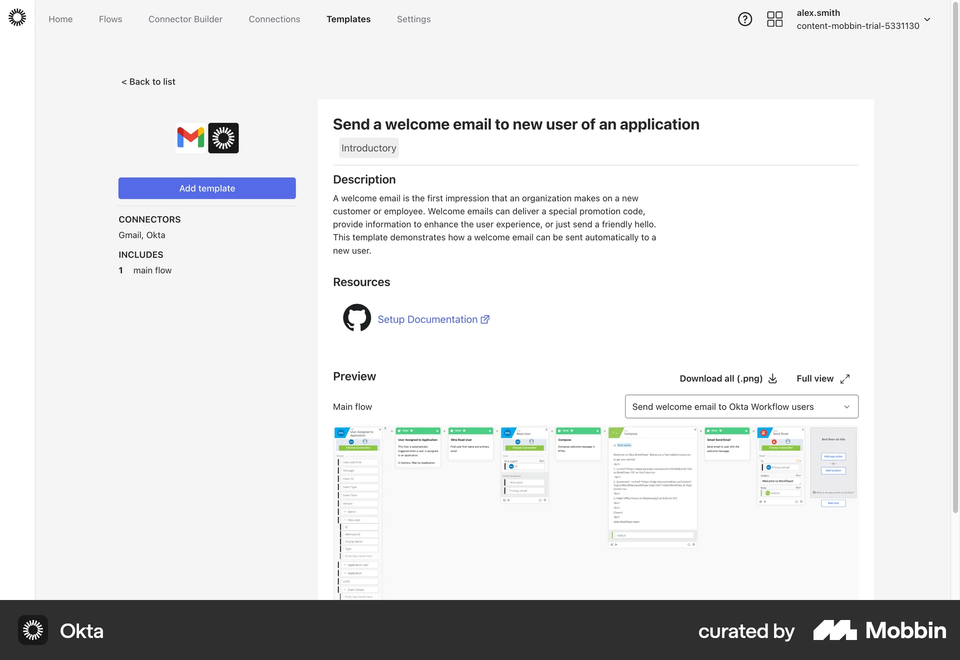This screenshot has height=660, width=960.
Task: Go back using the '< Back to list' link
Action: [148, 81]
